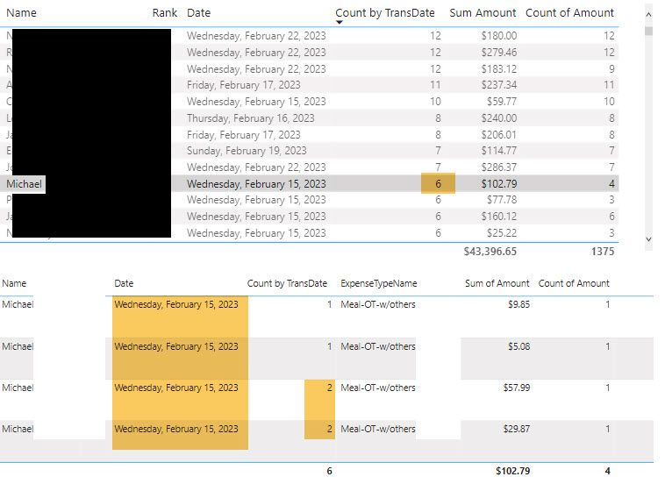Click the Sum Amount column header
This screenshot has height=491, width=665.
pyautogui.click(x=483, y=13)
